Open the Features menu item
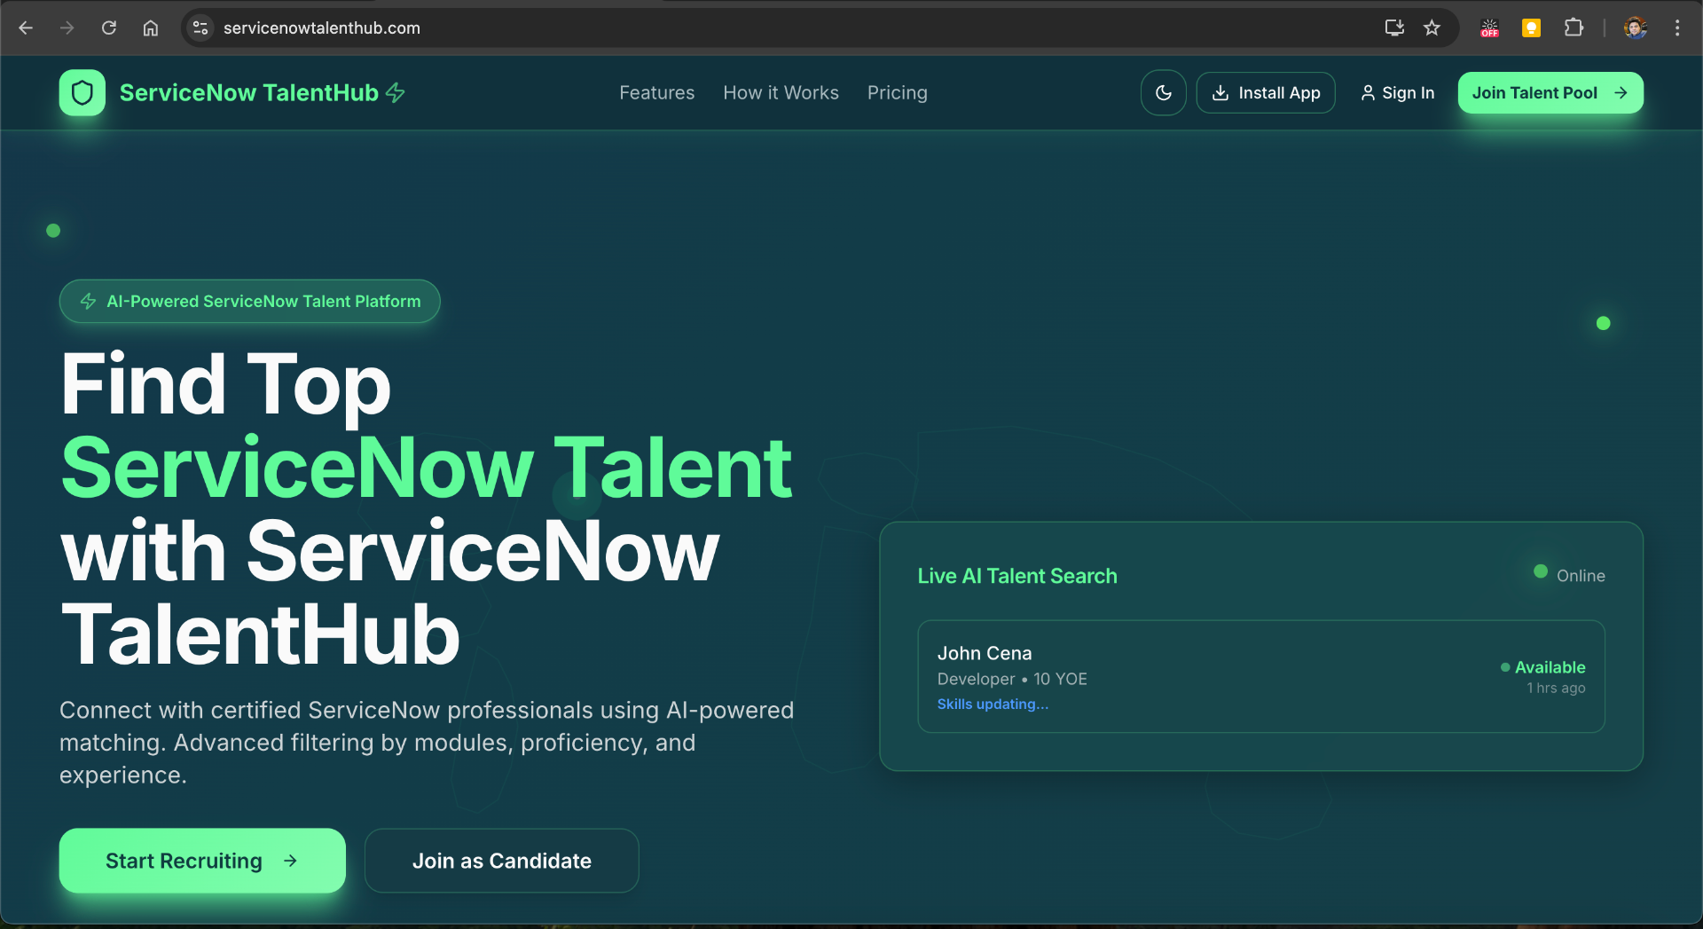The height and width of the screenshot is (929, 1703). tap(656, 93)
